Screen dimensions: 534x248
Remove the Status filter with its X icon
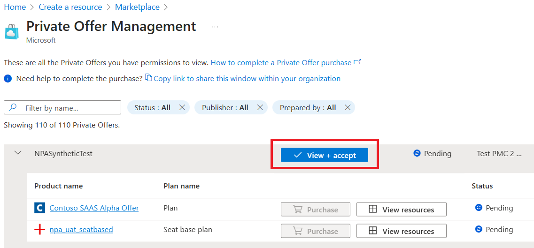pyautogui.click(x=182, y=108)
